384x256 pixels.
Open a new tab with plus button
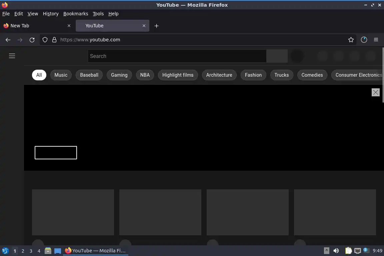(156, 26)
